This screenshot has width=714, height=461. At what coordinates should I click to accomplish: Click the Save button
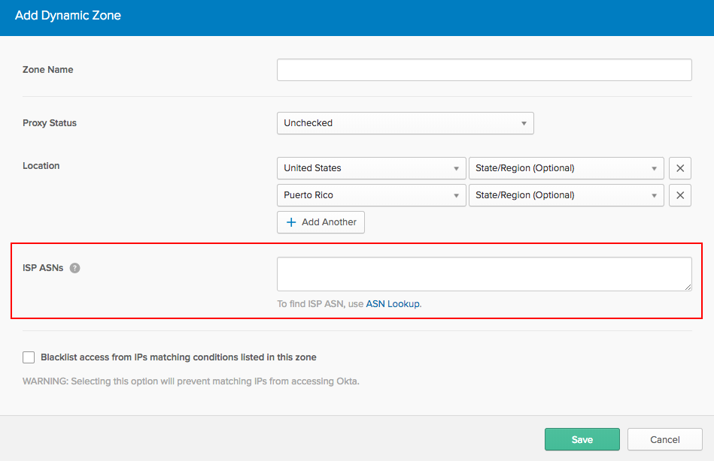582,439
